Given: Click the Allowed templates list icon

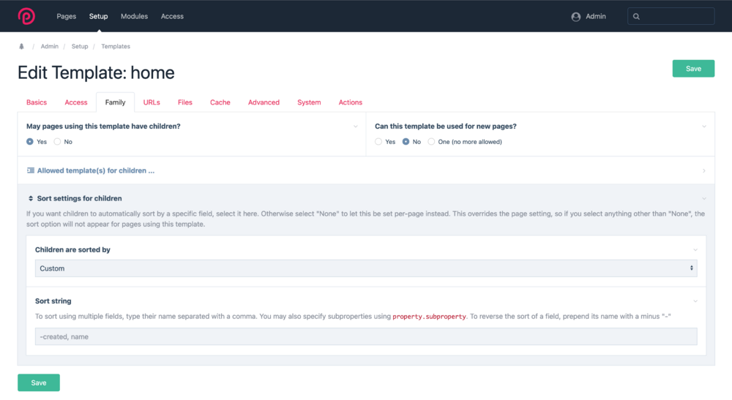Looking at the screenshot, I should pyautogui.click(x=31, y=170).
